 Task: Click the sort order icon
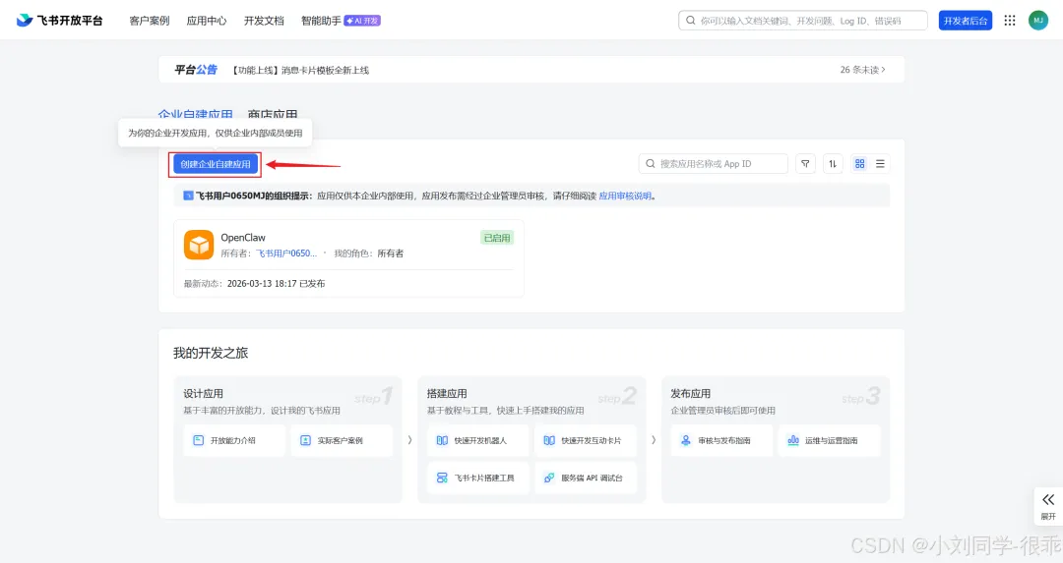tap(833, 164)
